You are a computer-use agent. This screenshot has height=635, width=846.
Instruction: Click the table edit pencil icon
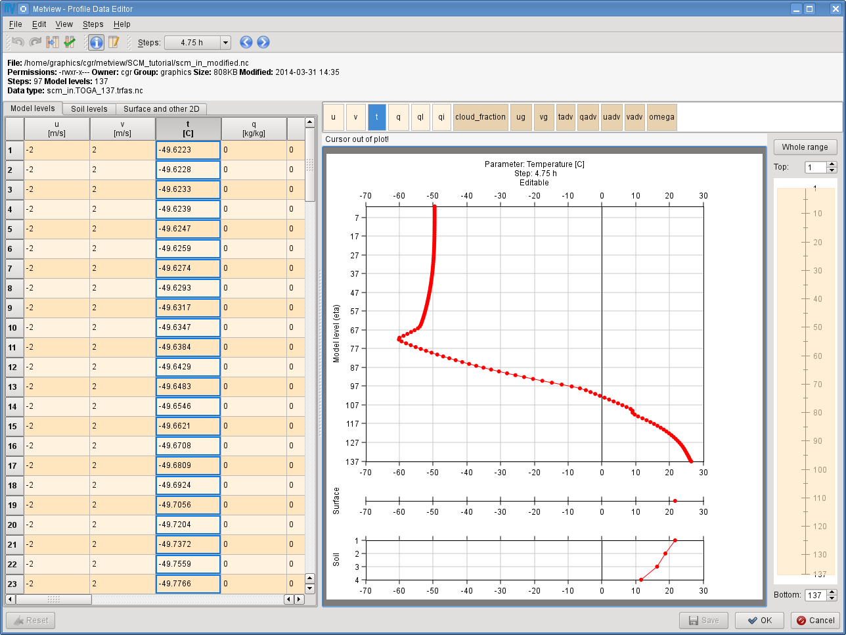pos(114,42)
